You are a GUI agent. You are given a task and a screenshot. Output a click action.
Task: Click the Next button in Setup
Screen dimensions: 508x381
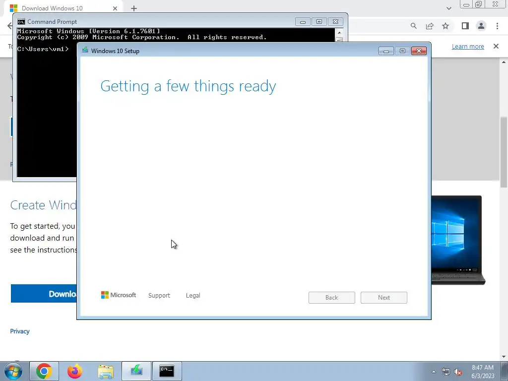tap(384, 298)
